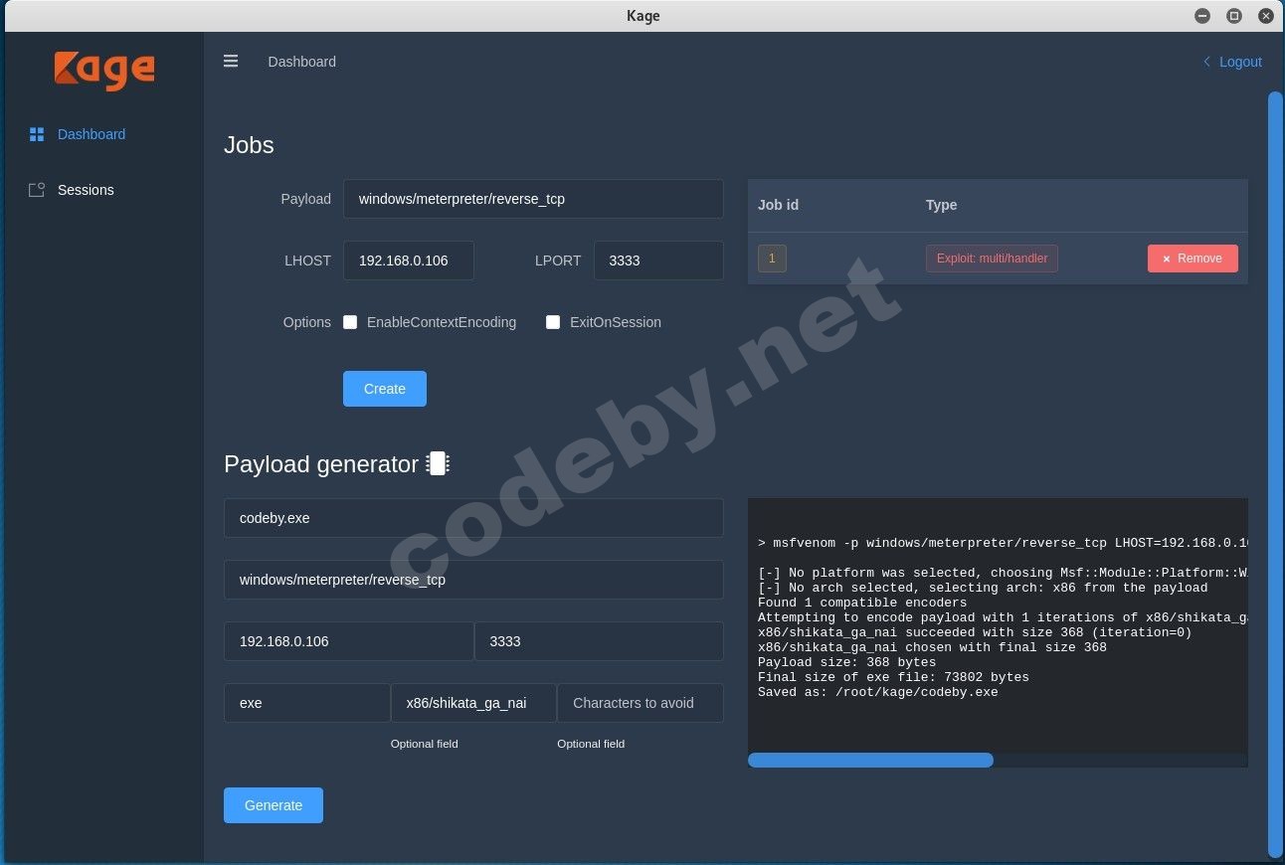Viewport: 1285px width, 865px height.
Task: Click the 'chosen with final size 368' line
Action: 932,647
